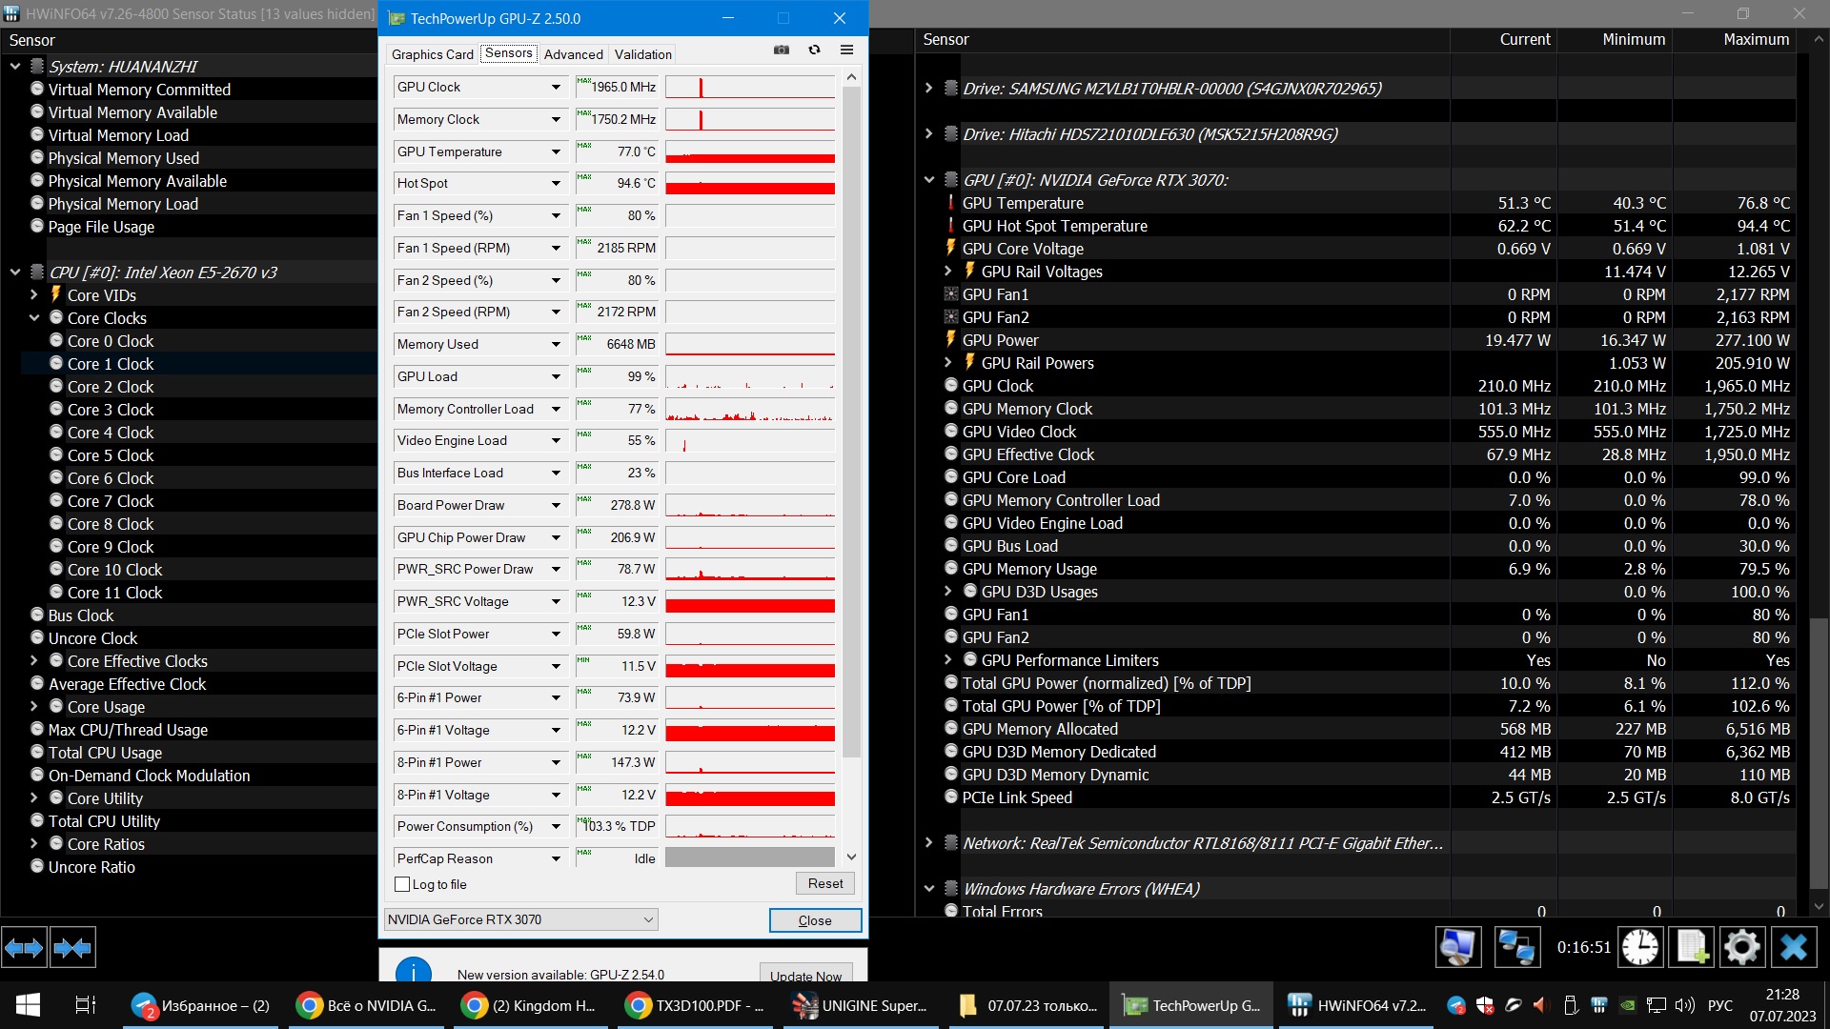
Task: Collapse the Core Clocks node
Action: pos(34,317)
